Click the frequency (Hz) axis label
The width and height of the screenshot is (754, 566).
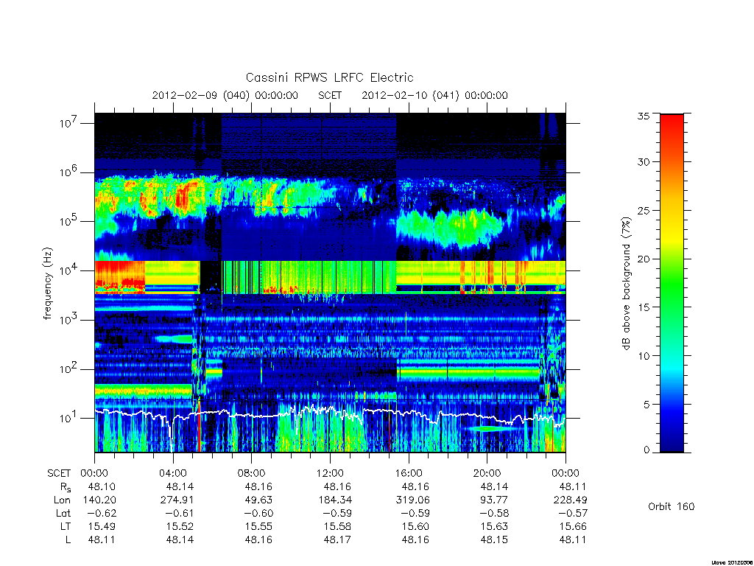pyautogui.click(x=47, y=284)
